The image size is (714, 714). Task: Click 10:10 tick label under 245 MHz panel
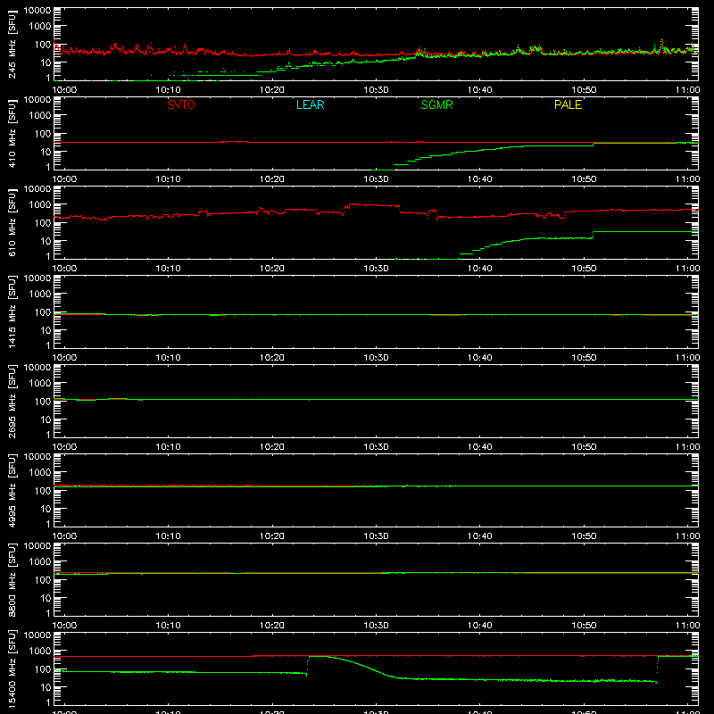169,90
